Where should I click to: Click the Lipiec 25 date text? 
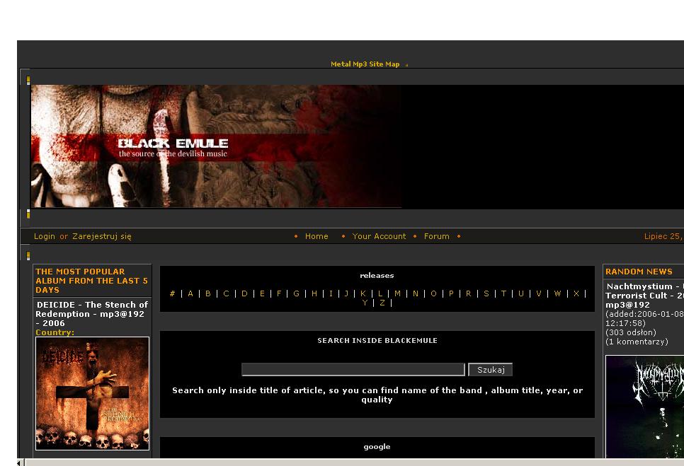[663, 236]
